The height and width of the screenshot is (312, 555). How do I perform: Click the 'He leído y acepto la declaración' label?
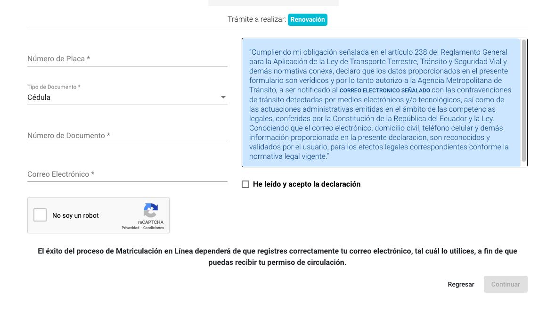click(307, 184)
